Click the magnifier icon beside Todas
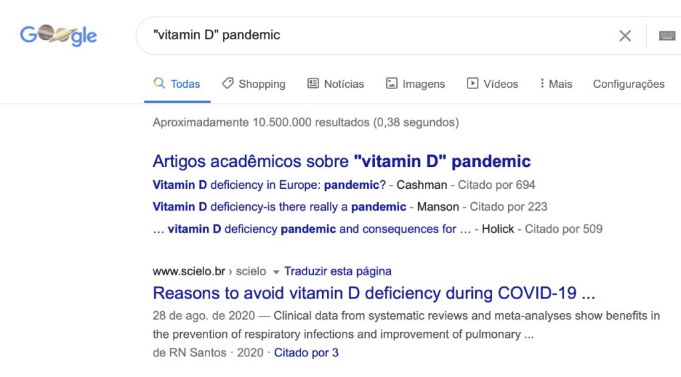The width and height of the screenshot is (681, 377). pyautogui.click(x=159, y=84)
